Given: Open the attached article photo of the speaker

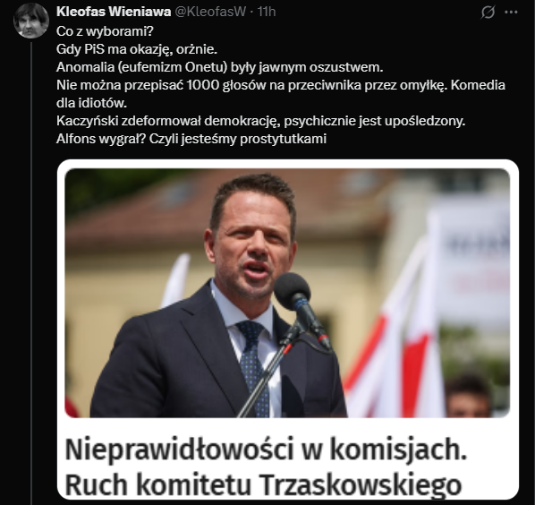Looking at the screenshot, I should pyautogui.click(x=287, y=293).
